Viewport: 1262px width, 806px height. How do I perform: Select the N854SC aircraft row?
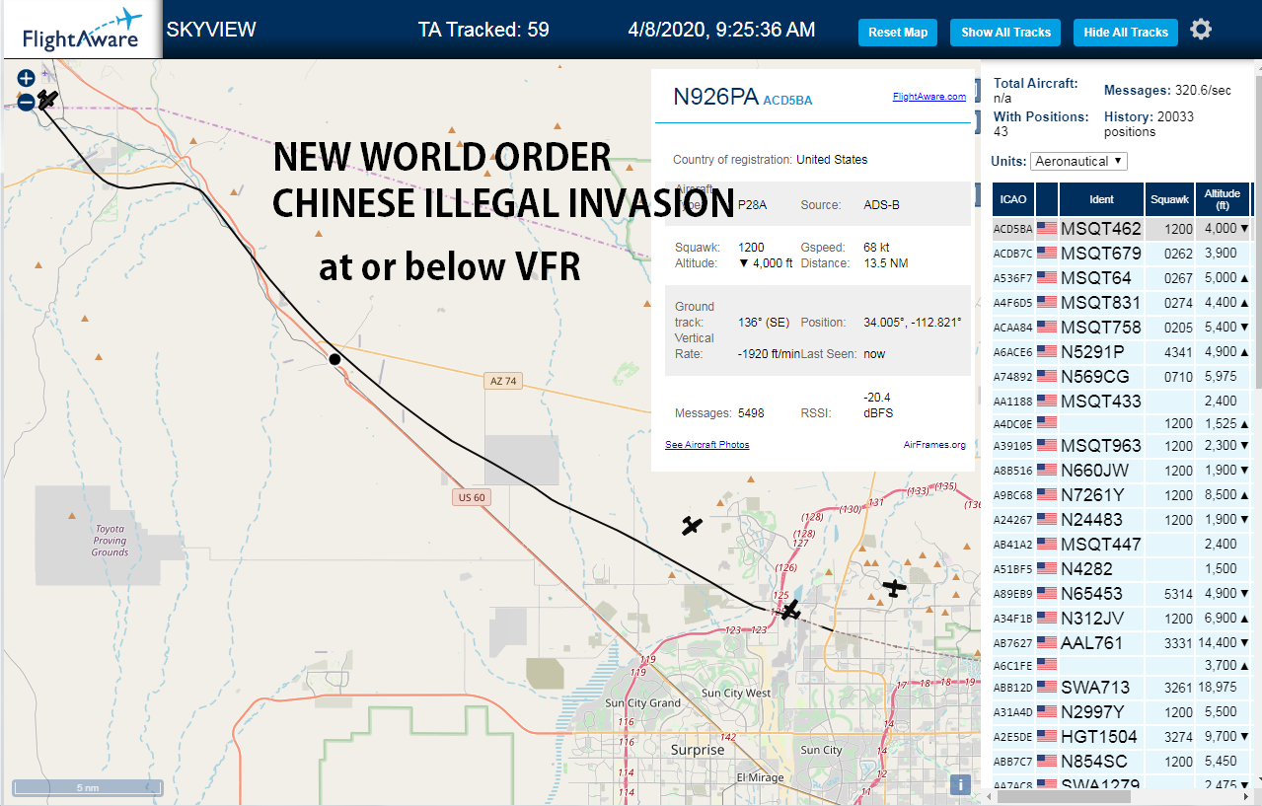1122,762
